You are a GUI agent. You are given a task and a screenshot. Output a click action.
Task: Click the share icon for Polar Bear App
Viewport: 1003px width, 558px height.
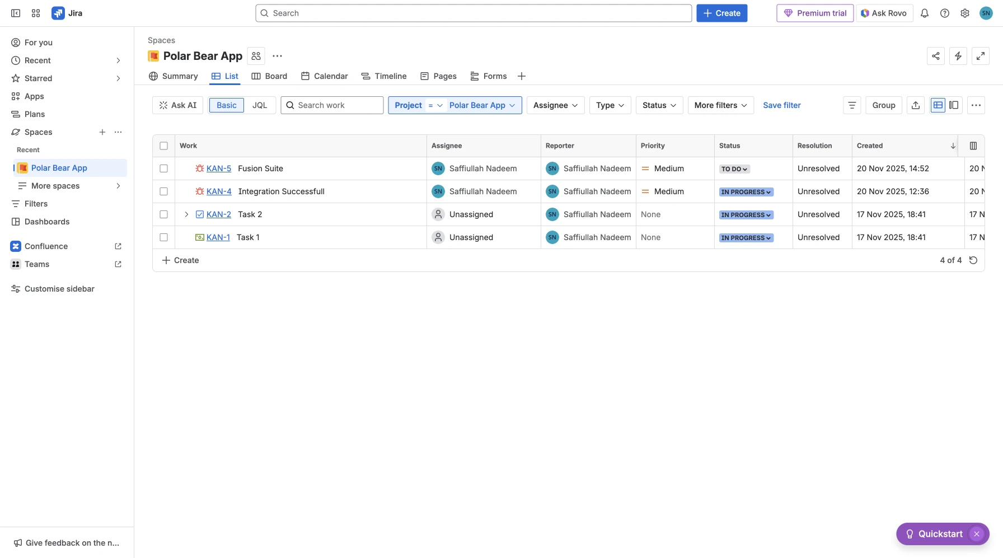pyautogui.click(x=936, y=56)
